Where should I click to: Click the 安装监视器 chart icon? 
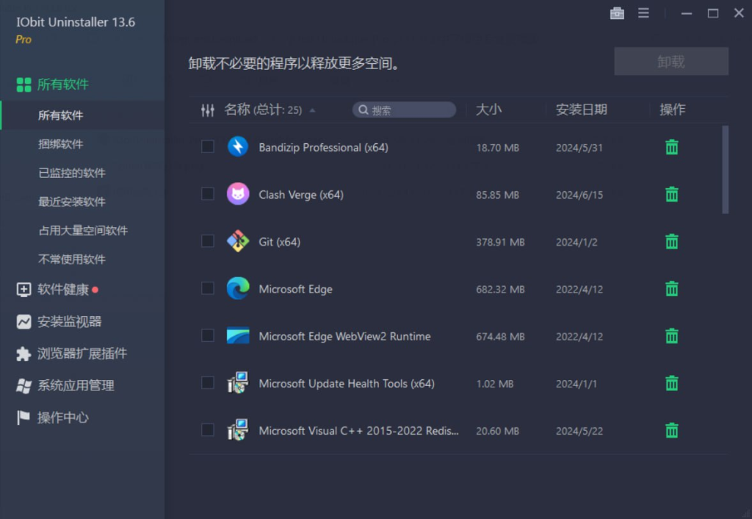[23, 322]
